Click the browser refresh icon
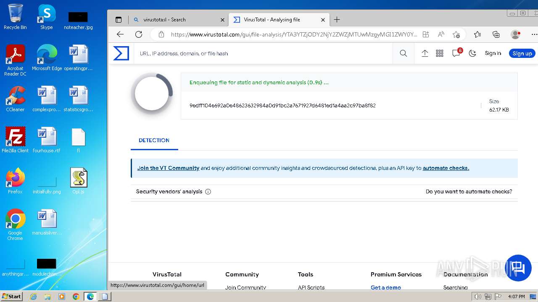The image size is (538, 302). (x=139, y=34)
